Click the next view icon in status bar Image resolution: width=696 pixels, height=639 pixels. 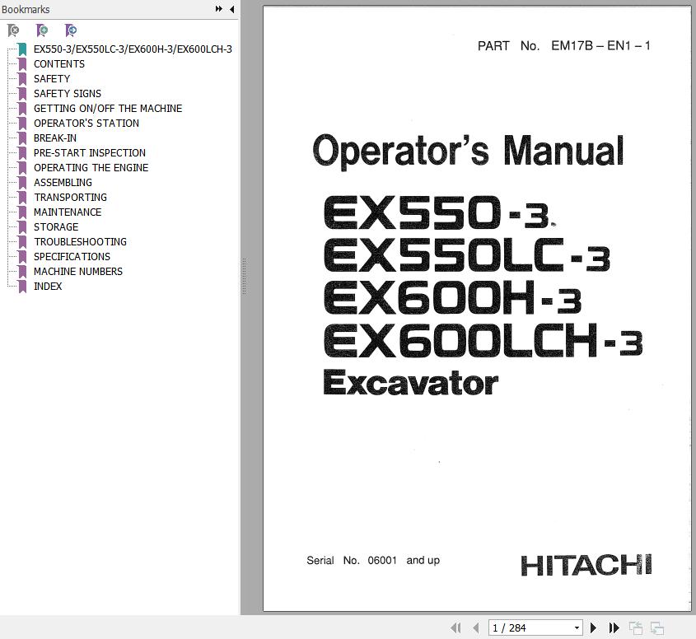pos(657,628)
